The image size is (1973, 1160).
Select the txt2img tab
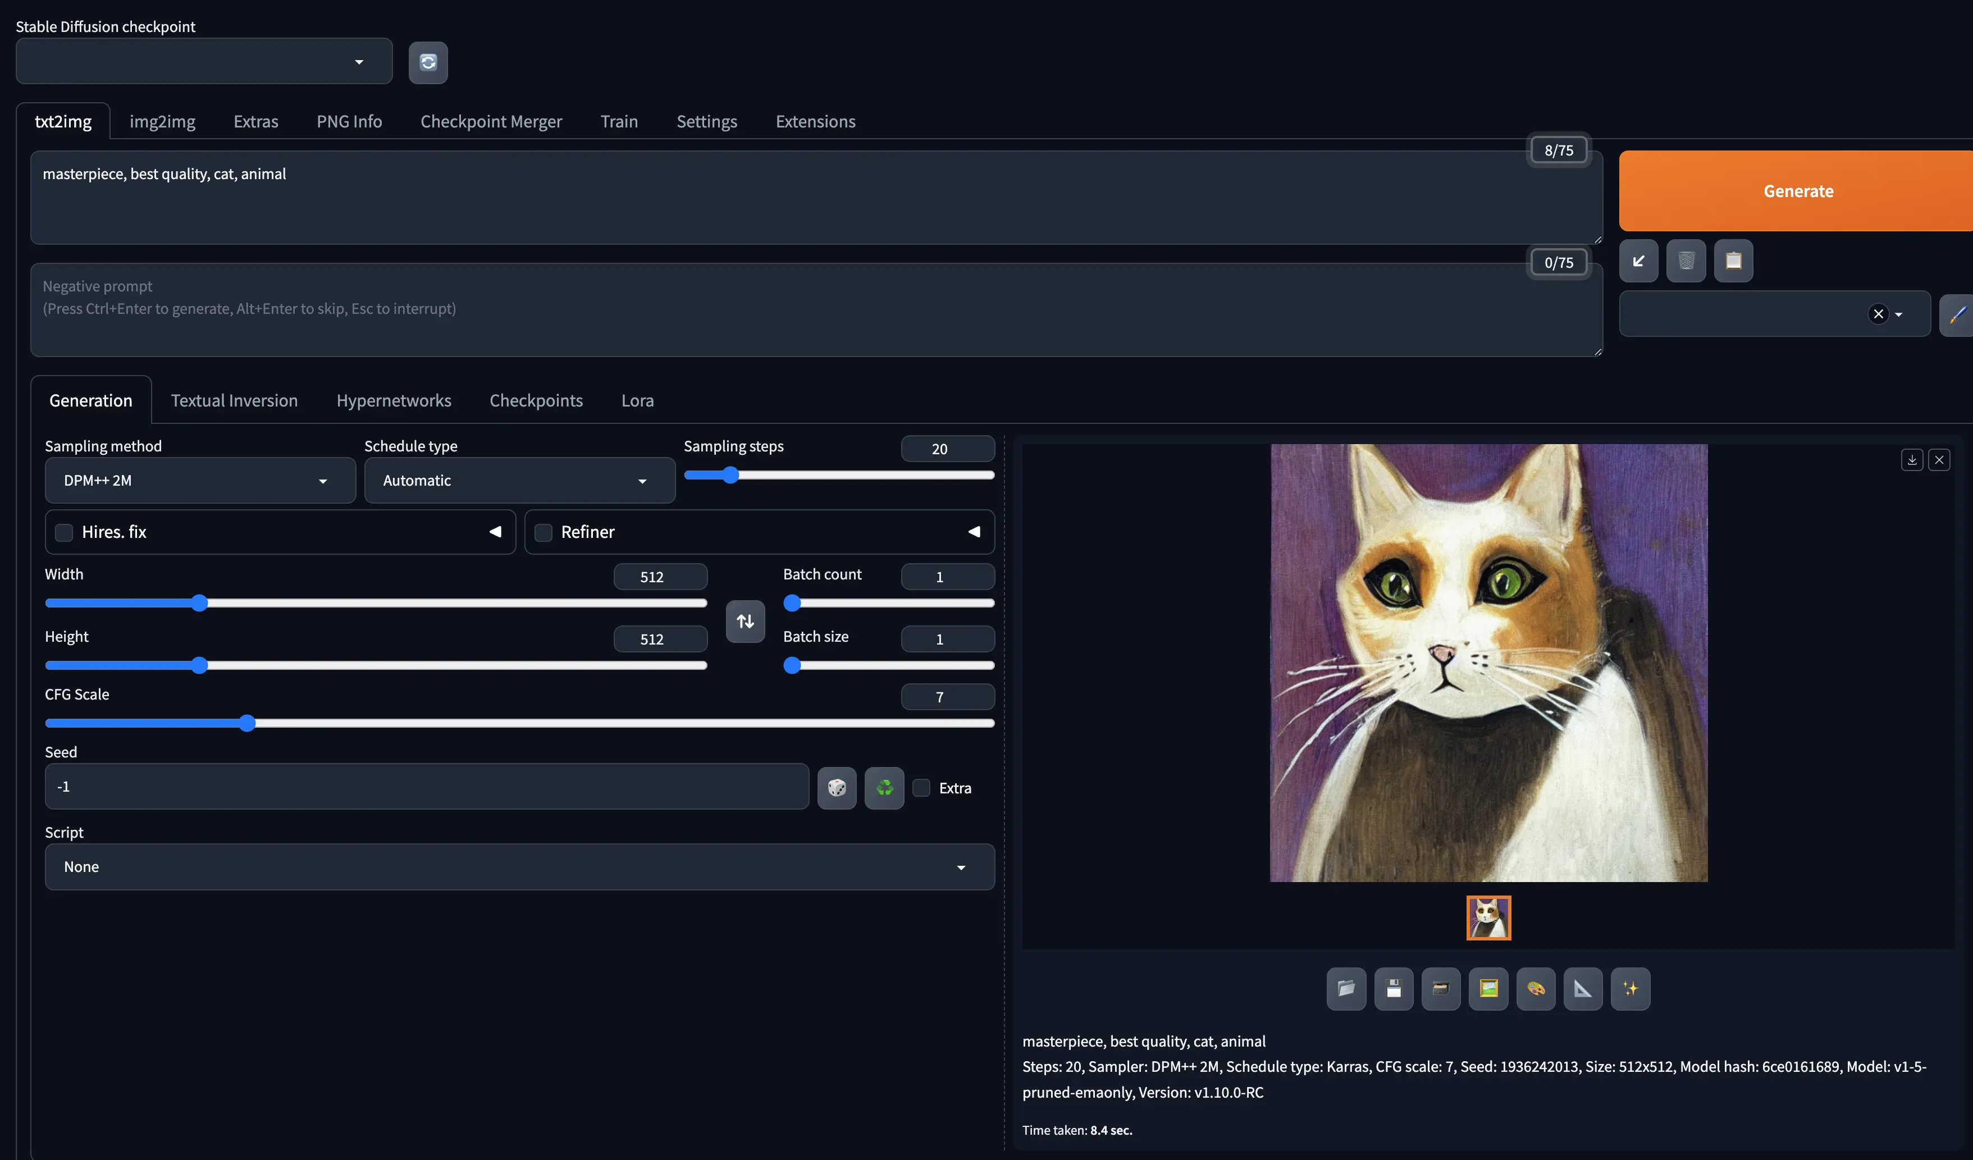click(63, 121)
